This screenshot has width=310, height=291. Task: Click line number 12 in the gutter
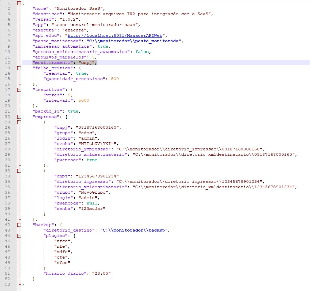click(7, 63)
